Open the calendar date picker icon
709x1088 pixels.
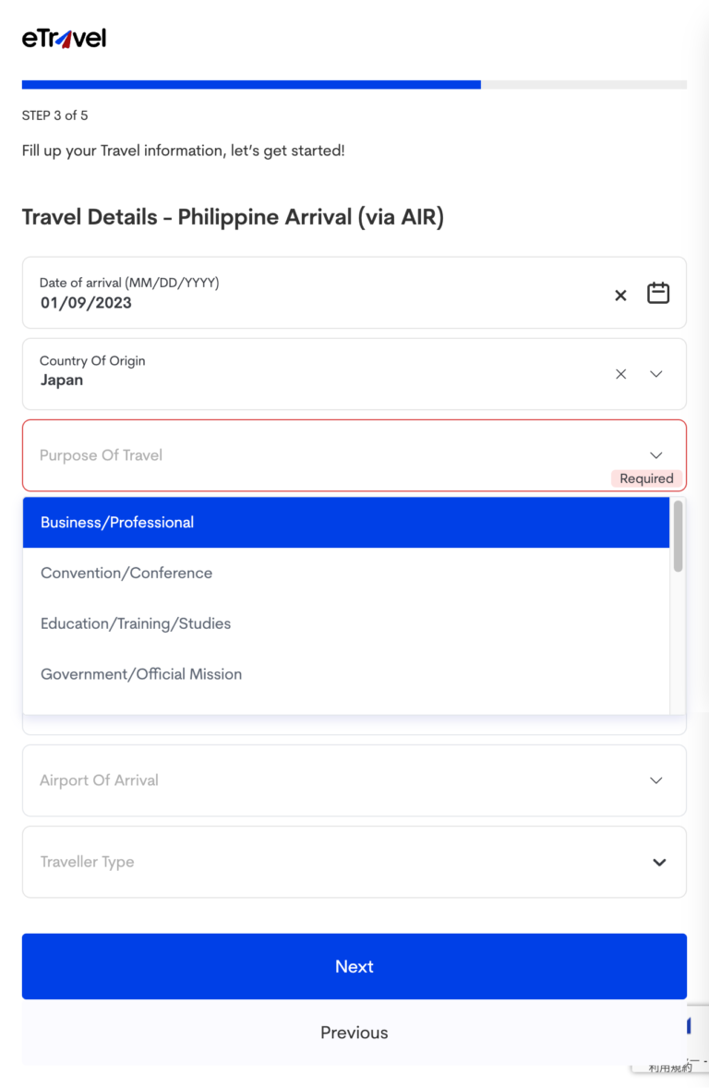click(x=658, y=292)
